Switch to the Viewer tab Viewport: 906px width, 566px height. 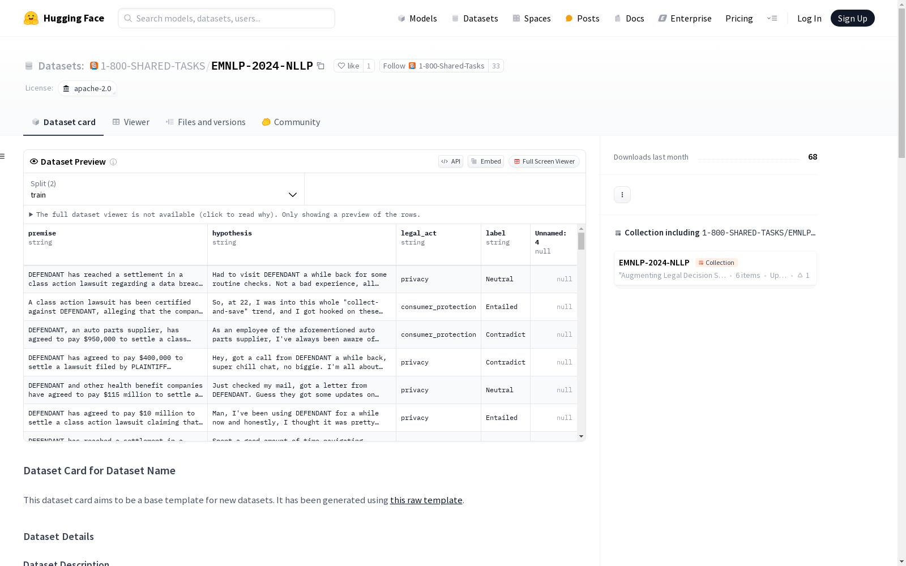[x=131, y=122]
